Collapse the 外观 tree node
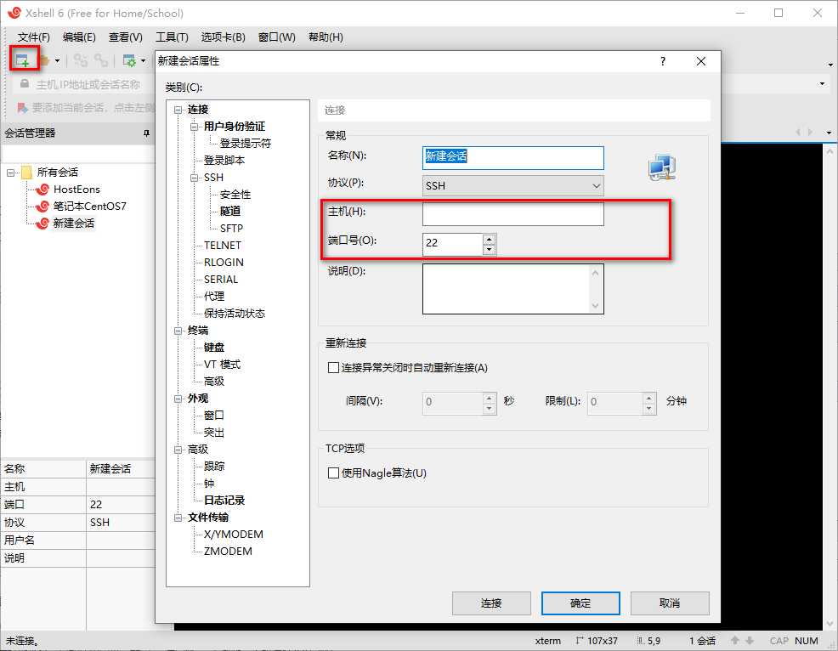The width and height of the screenshot is (838, 651). click(178, 399)
